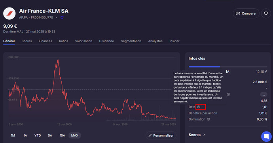Image resolution: width=273 pixels, height=143 pixels.
Task: Click the blue star favorite icon
Action: point(62,17)
